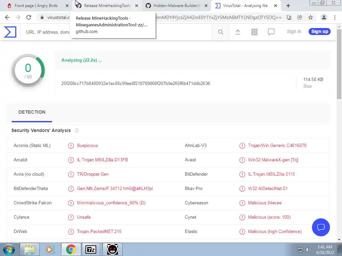Image resolution: width=342 pixels, height=256 pixels.
Task: Click the network tray icon
Action: (x=300, y=250)
